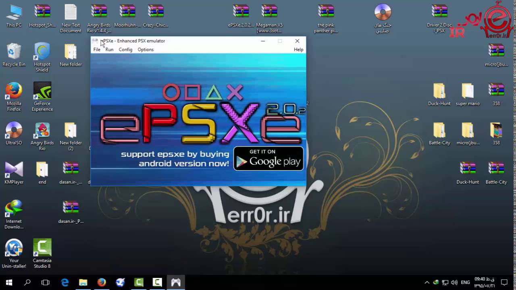Open the Run menu in ePSXe
This screenshot has width=516, height=290.
point(109,50)
